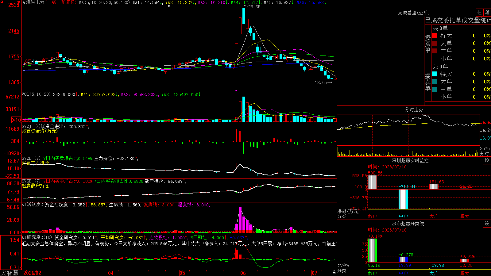This screenshot has width=491, height=276.
Task: Select the 龙虎看盘(逐单) panel title
Action: point(414,13)
